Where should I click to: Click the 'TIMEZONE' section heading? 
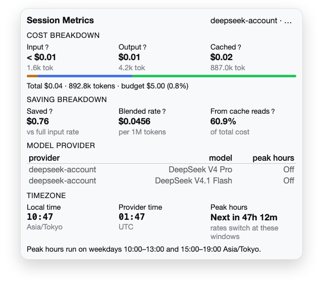(46, 196)
